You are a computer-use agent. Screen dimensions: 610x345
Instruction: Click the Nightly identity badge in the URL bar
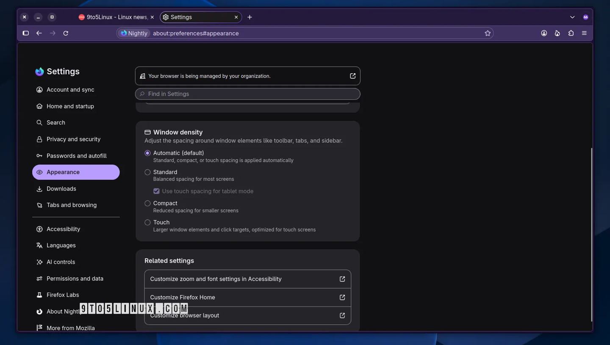[x=134, y=33]
